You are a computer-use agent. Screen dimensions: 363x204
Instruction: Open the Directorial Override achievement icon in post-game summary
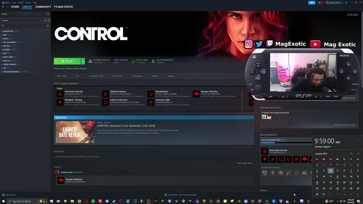(x=60, y=94)
